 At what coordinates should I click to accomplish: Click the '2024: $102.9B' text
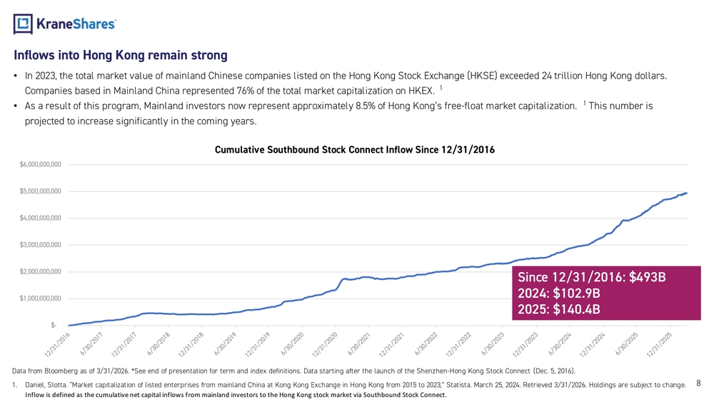tap(559, 293)
